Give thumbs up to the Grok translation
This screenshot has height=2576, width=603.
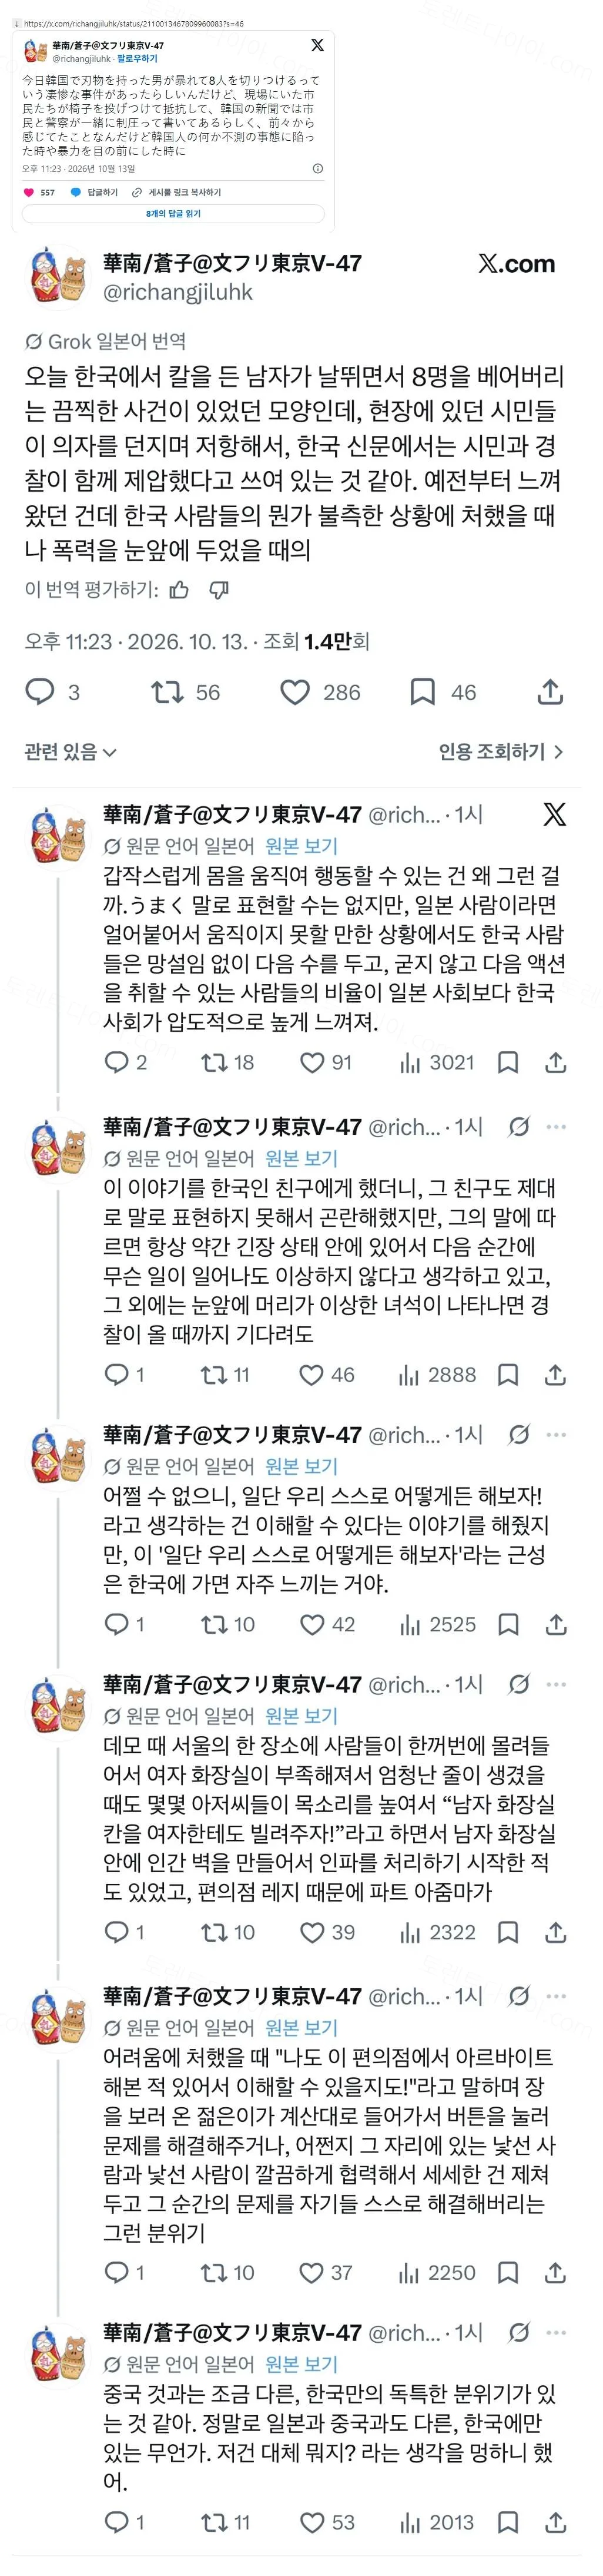pos(179,590)
